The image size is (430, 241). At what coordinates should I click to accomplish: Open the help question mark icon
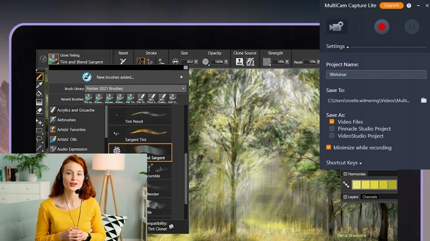(409, 6)
